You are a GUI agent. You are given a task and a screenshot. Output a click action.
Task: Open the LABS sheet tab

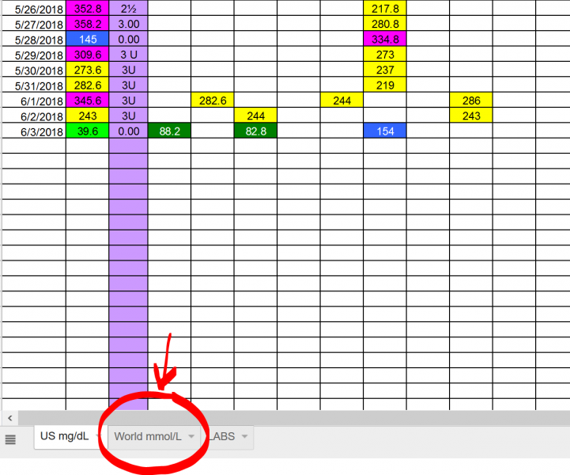(222, 436)
